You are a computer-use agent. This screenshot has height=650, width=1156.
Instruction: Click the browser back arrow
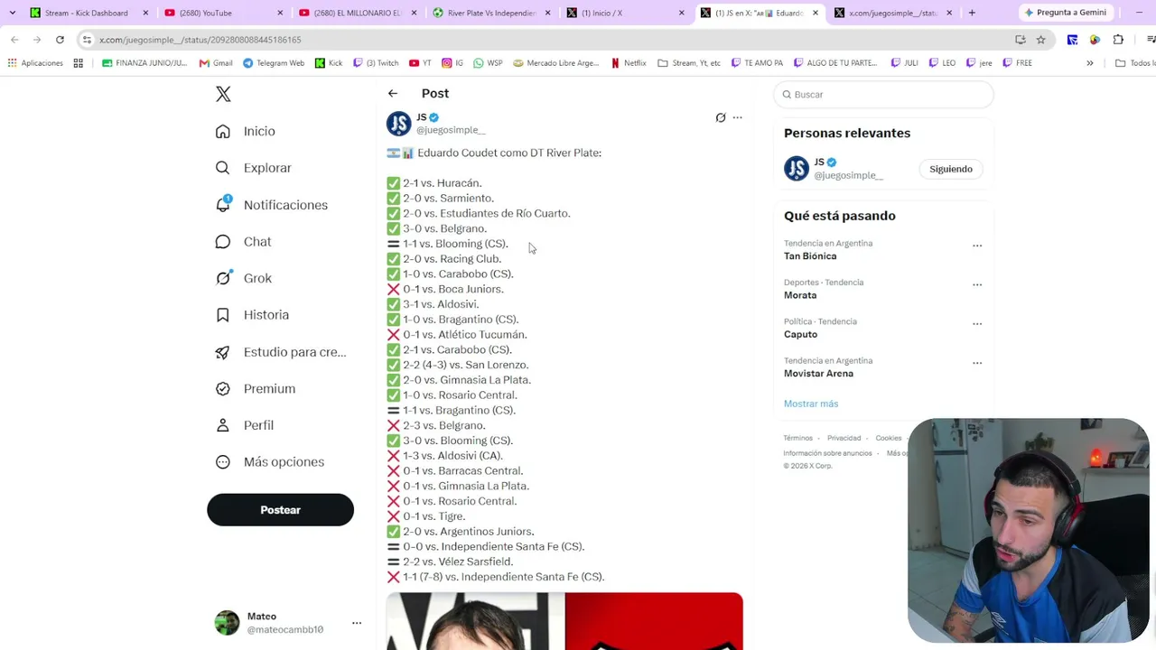click(x=14, y=40)
